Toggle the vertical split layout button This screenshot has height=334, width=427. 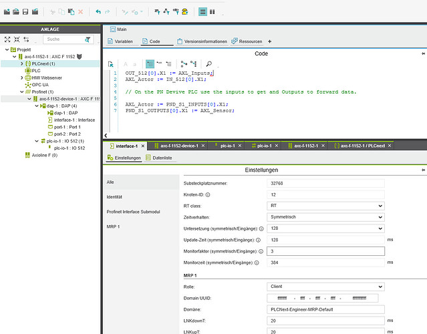pos(212,12)
